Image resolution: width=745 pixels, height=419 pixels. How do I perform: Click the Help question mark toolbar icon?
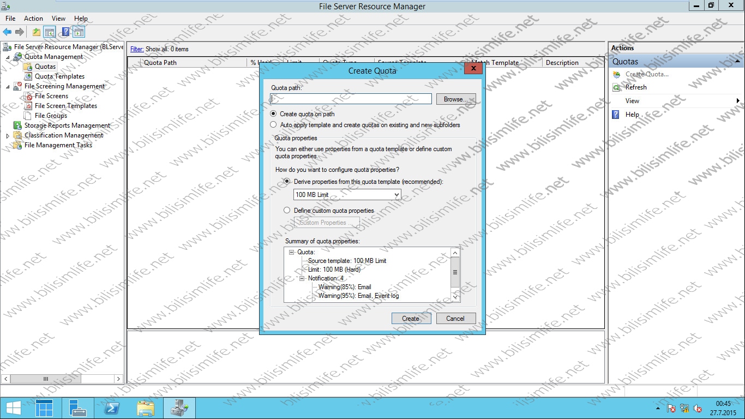click(65, 32)
